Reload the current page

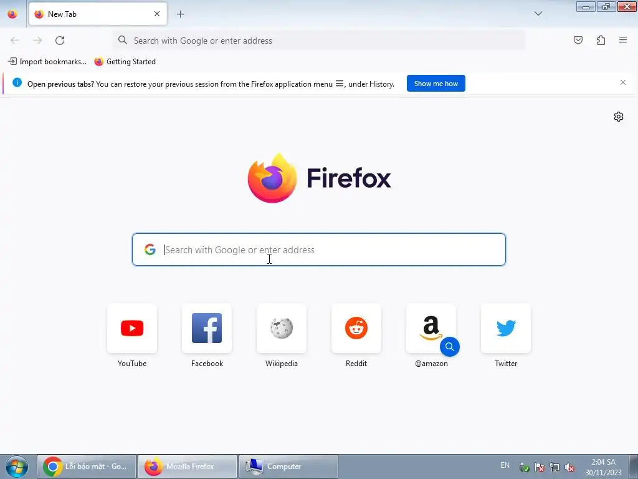click(x=60, y=41)
